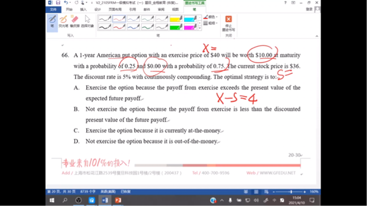Activate the Eraser (橡皮擦) tool

point(75,22)
